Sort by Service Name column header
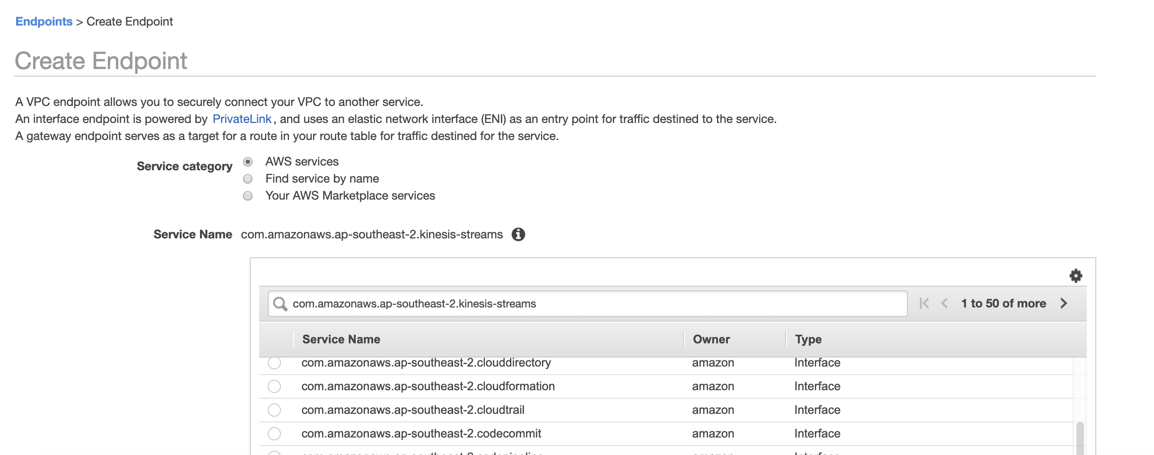The width and height of the screenshot is (1154, 455). 341,340
